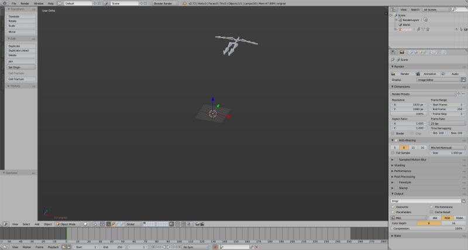Image resolution: width=468 pixels, height=250 pixels.
Task: Click the timeline editor type icon
Action: pyautogui.click(x=5, y=247)
